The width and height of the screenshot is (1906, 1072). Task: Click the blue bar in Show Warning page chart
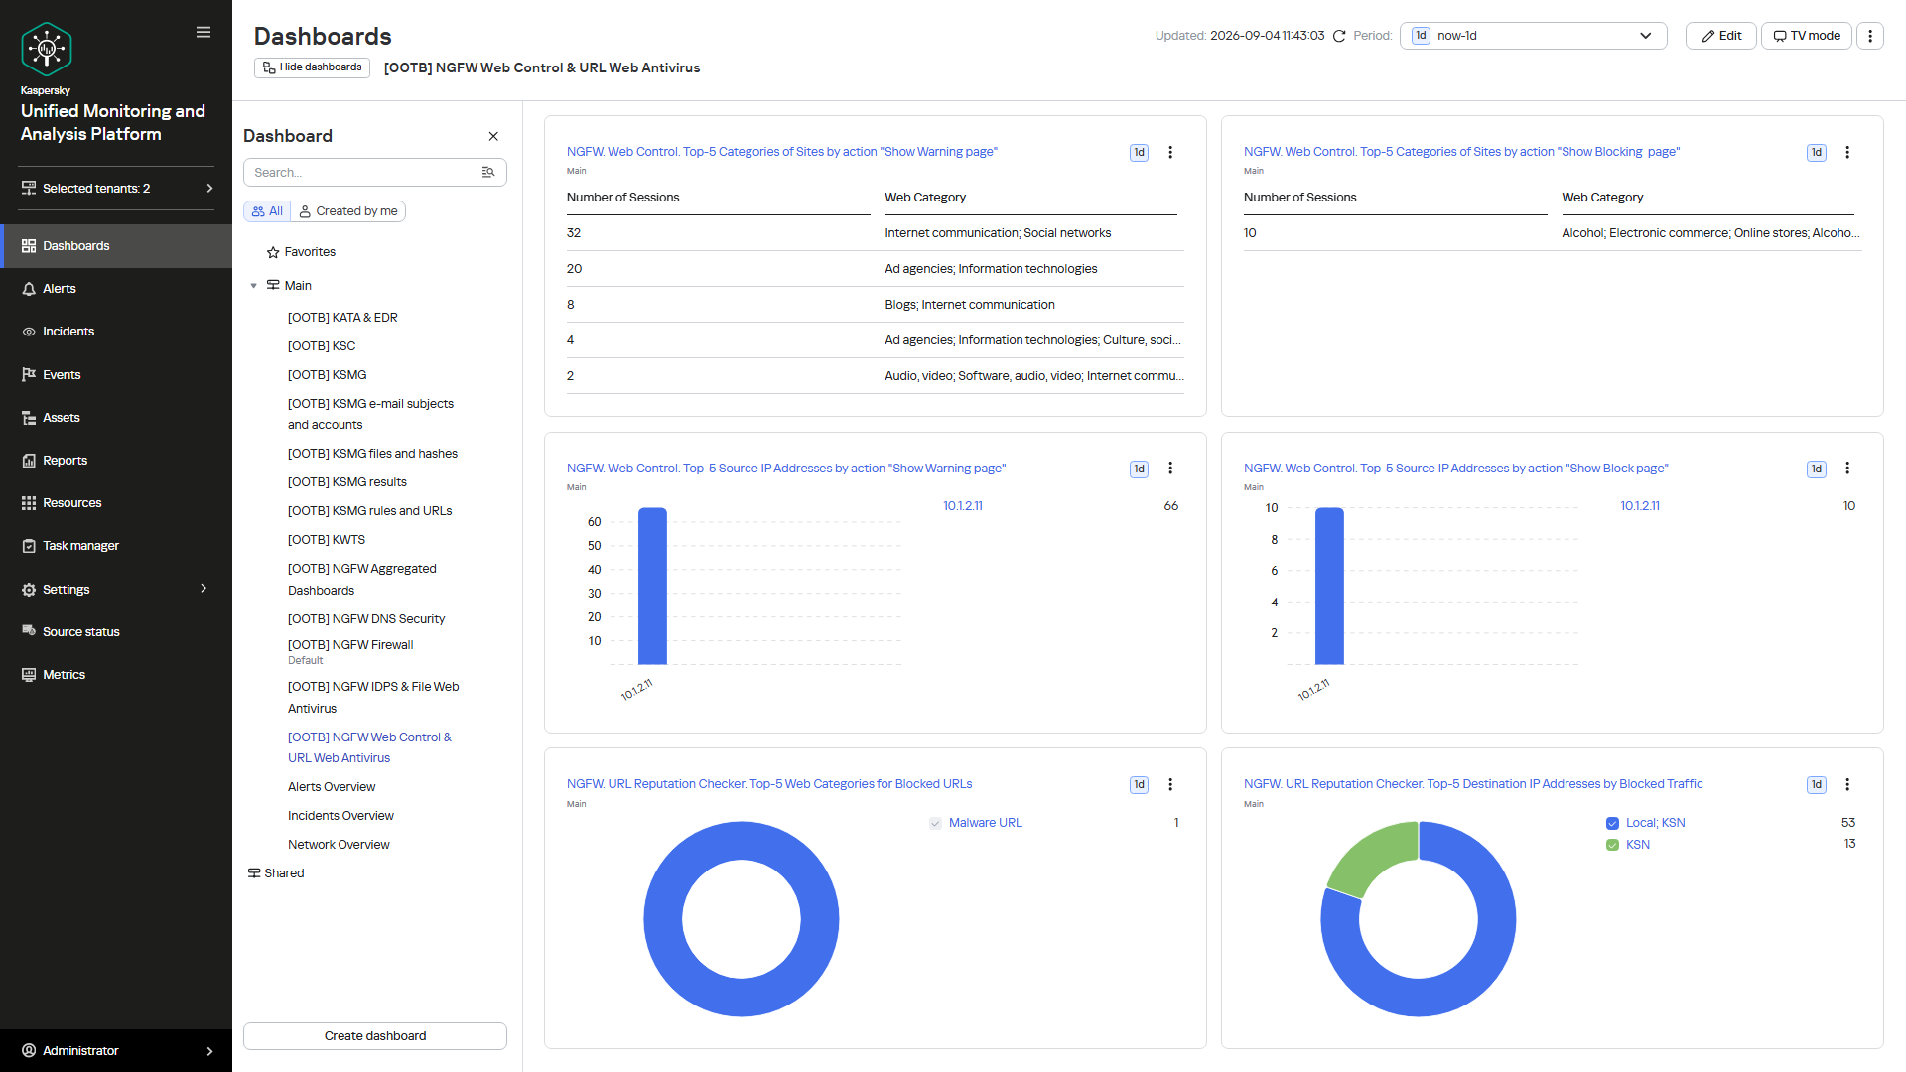(x=652, y=586)
